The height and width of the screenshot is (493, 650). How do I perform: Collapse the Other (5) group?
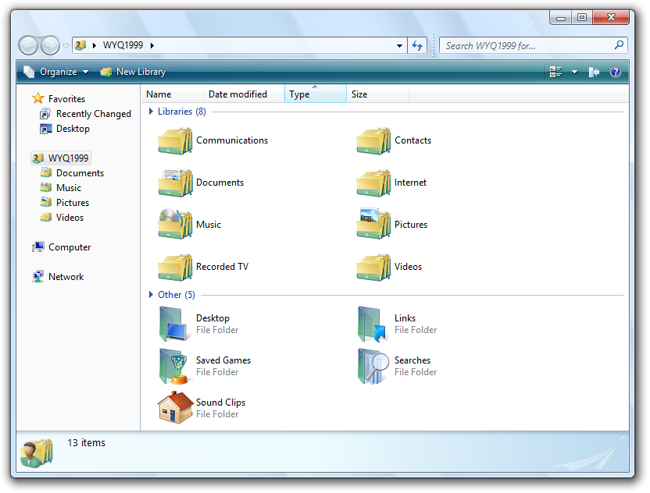[x=152, y=295]
